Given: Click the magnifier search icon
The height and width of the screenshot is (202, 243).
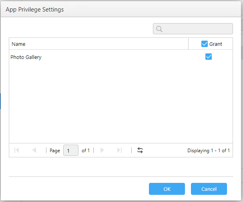Looking at the screenshot, I should (159, 29).
